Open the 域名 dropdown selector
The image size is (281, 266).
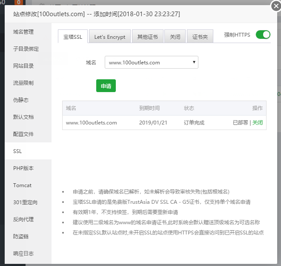[152, 62]
